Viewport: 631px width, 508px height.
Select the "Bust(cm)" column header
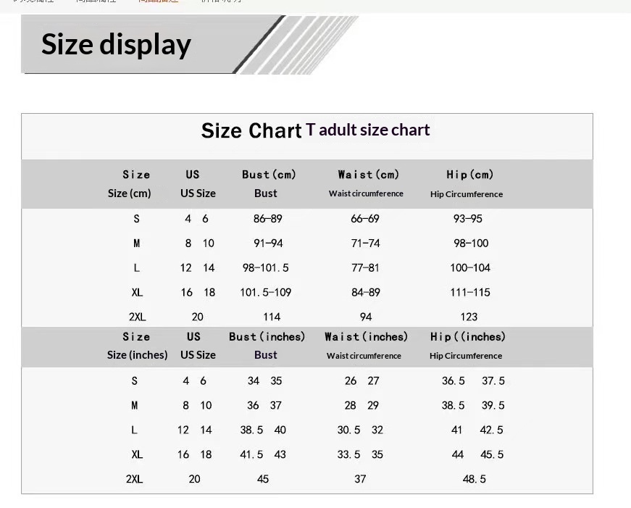269,175
